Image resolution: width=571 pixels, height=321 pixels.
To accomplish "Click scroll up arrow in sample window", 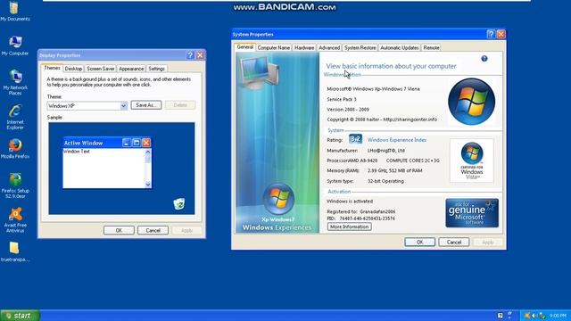I will coord(148,152).
